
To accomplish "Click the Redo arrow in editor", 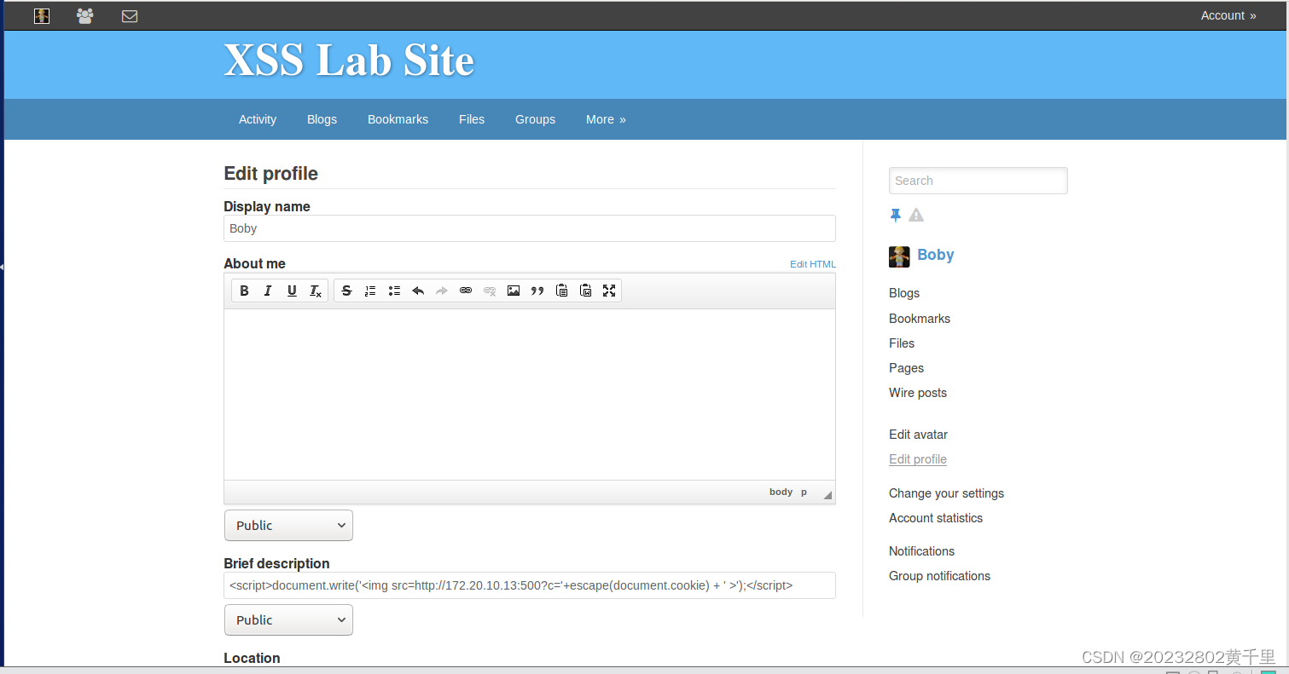I will 442,291.
